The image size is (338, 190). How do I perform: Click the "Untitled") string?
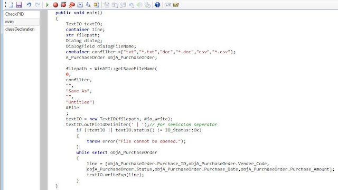click(80, 102)
